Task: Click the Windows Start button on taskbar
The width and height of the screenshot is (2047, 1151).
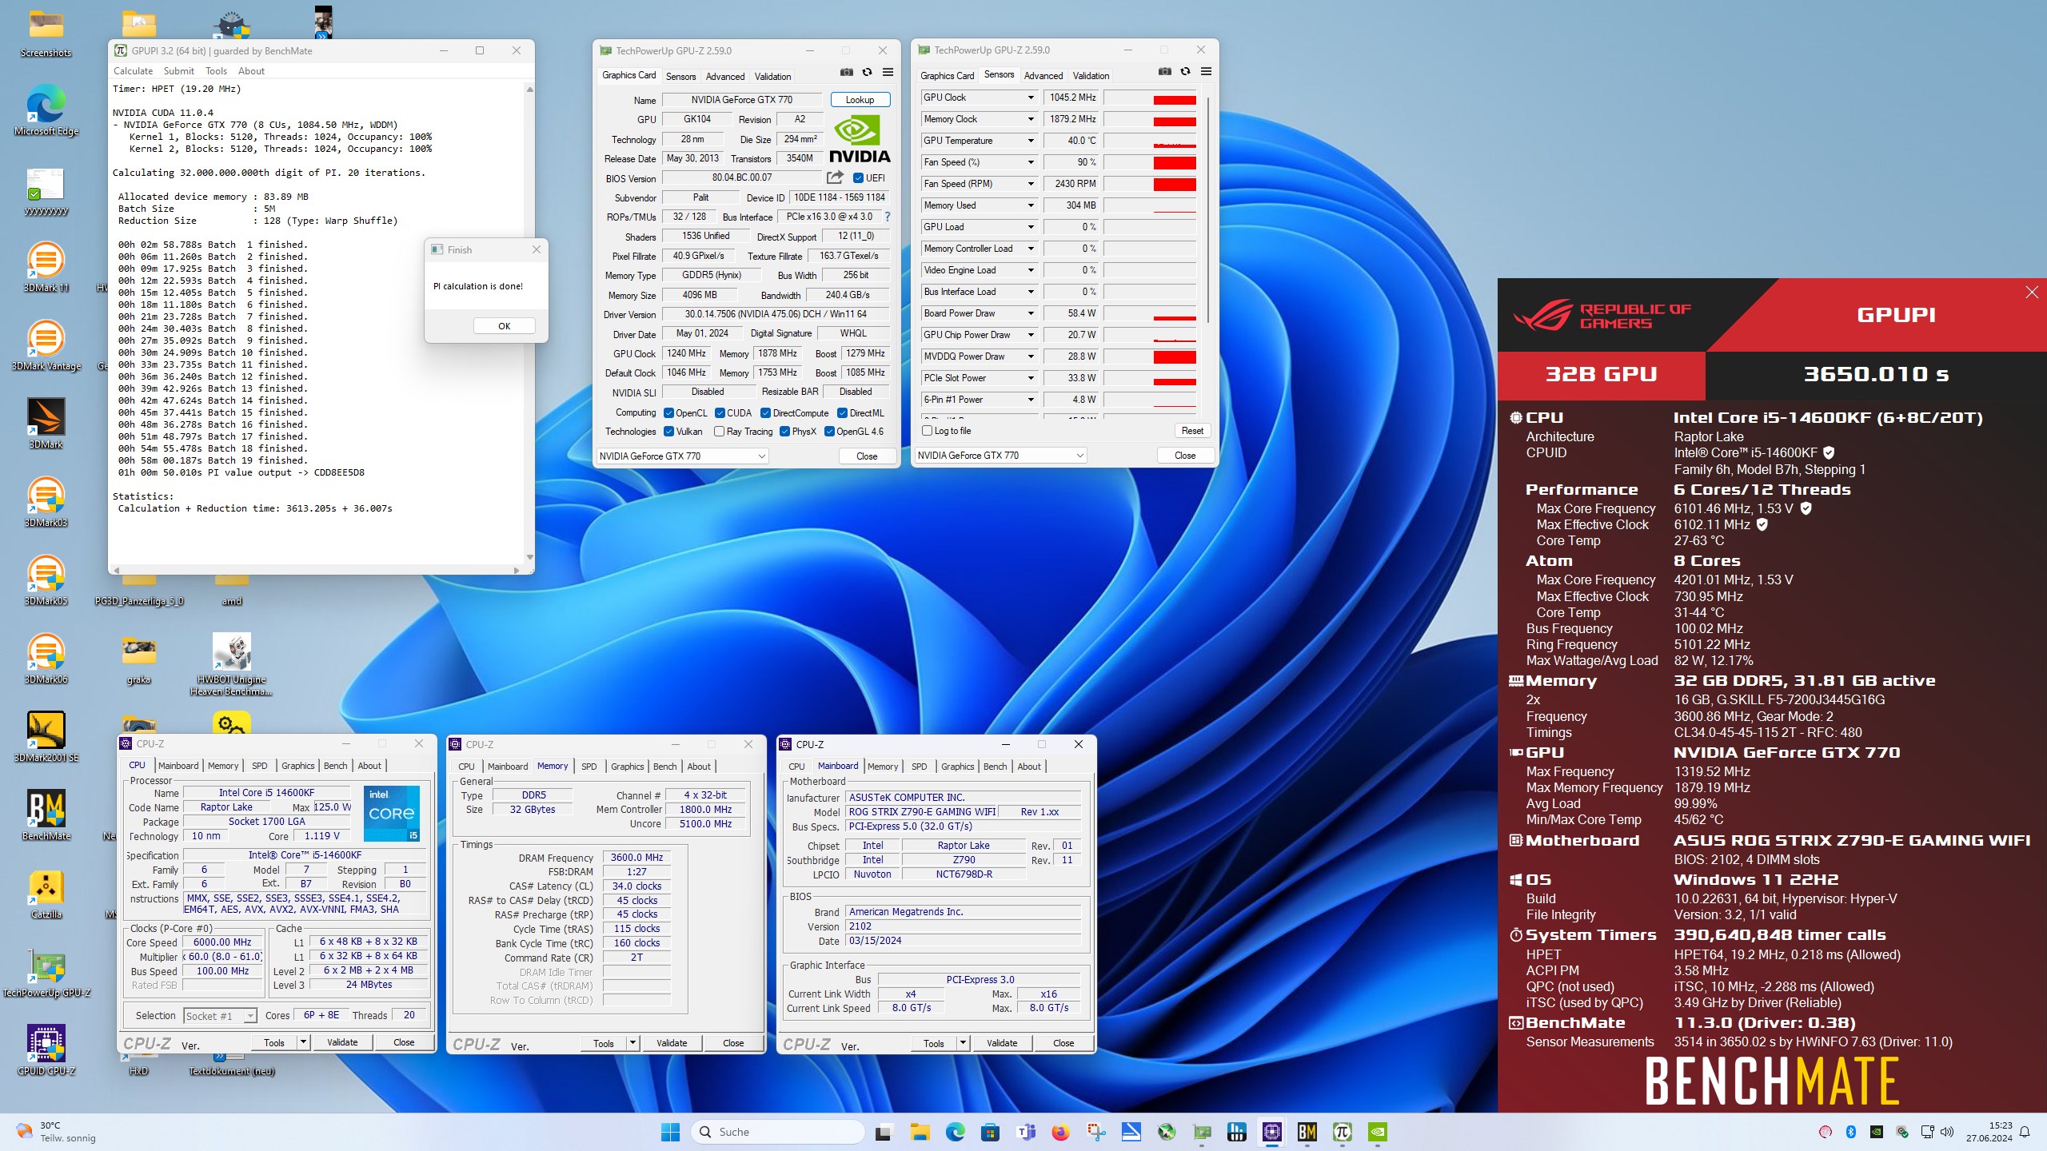Action: (x=670, y=1132)
